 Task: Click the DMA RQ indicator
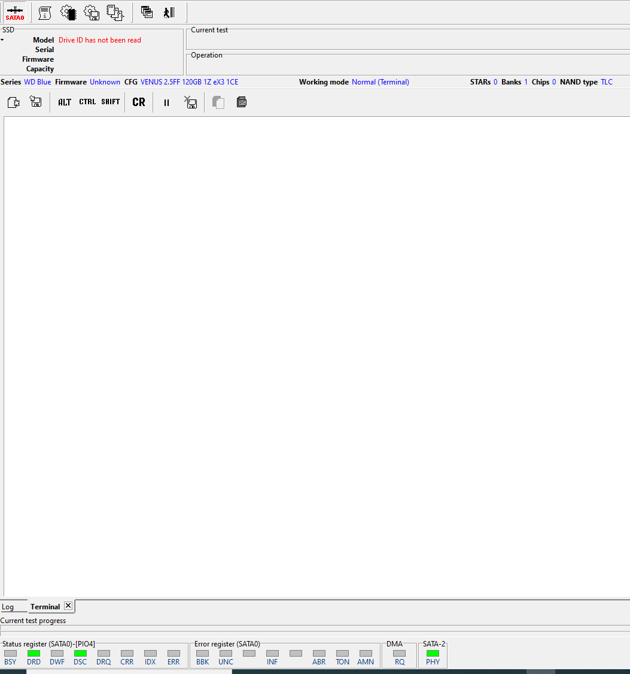[400, 654]
